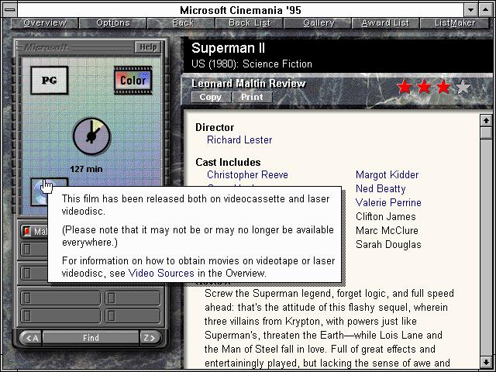
Task: Click the Color film strip icon
Action: (133, 81)
